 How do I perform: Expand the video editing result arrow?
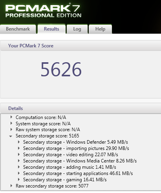click(x=19, y=155)
